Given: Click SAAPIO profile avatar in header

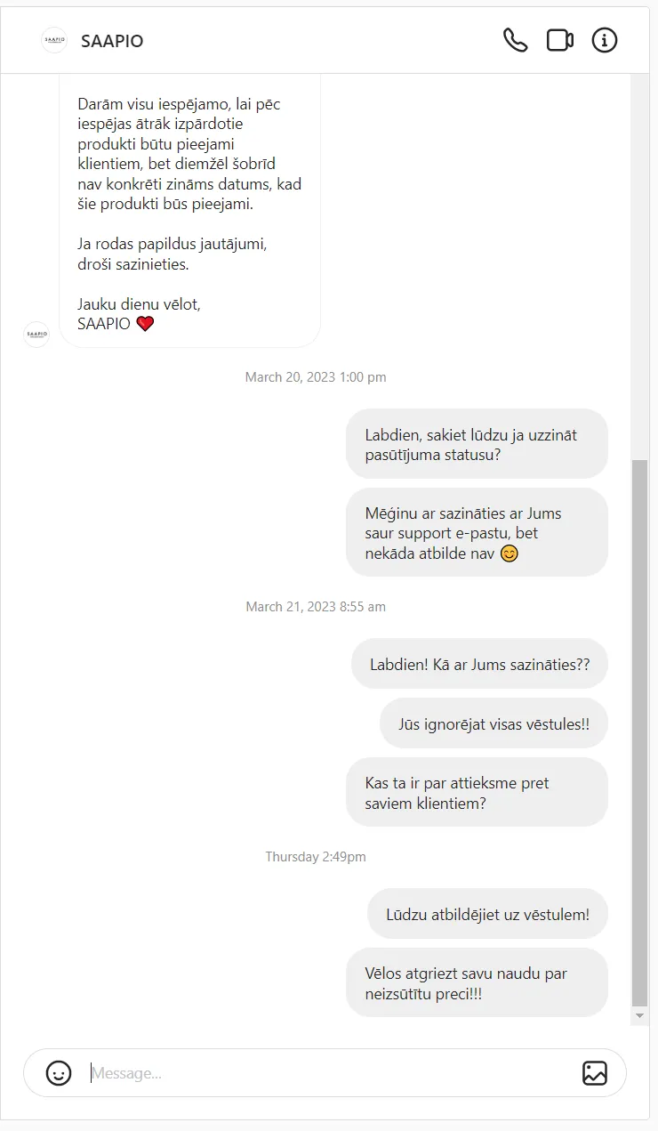Looking at the screenshot, I should click(54, 40).
